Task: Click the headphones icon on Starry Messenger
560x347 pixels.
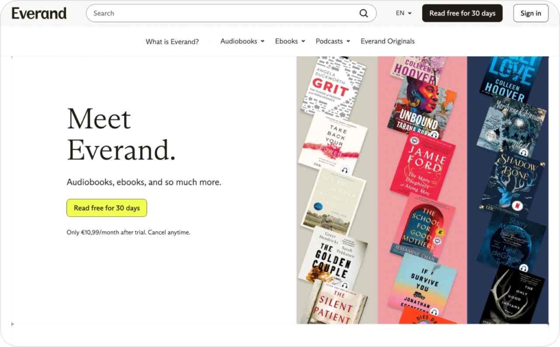Action: (524, 267)
